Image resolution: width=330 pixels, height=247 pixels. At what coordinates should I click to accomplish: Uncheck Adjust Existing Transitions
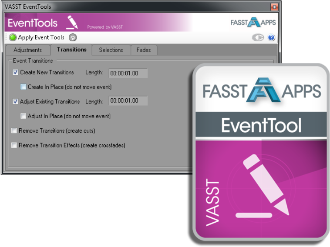(x=15, y=101)
